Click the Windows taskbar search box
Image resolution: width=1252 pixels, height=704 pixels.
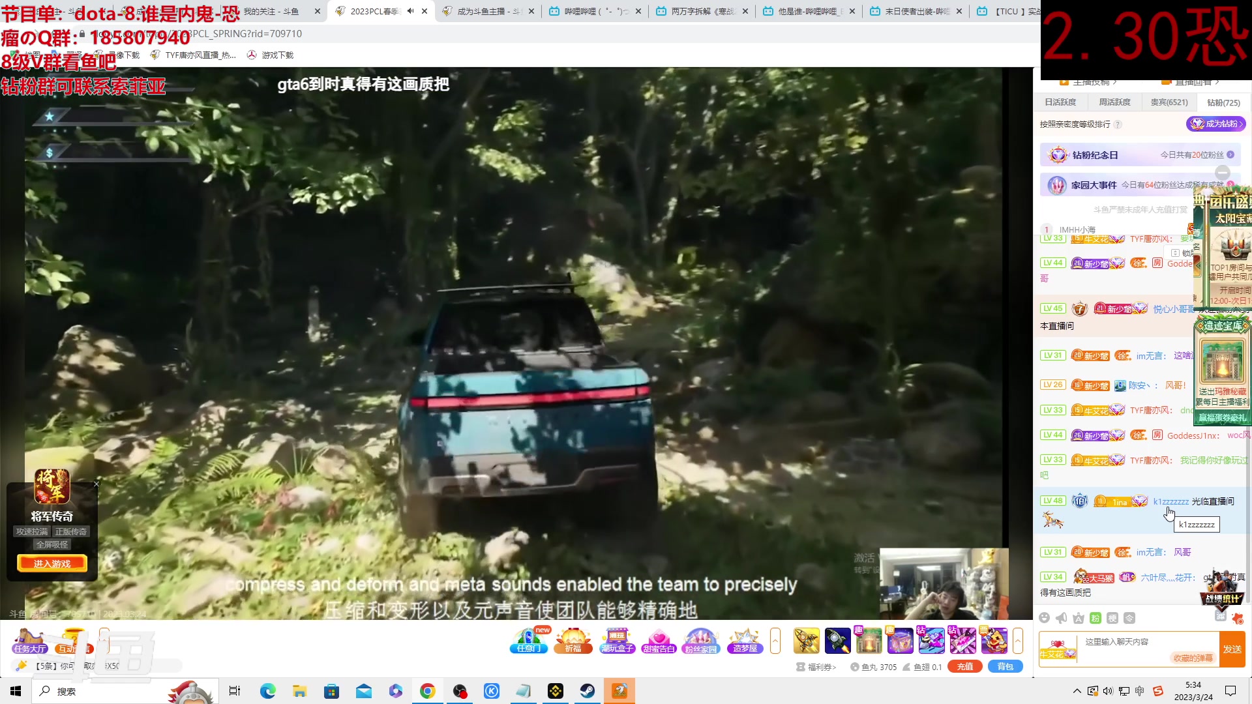(x=124, y=691)
